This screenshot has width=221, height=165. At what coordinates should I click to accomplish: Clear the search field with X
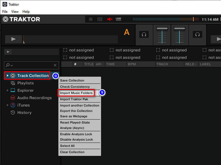pos(55,65)
